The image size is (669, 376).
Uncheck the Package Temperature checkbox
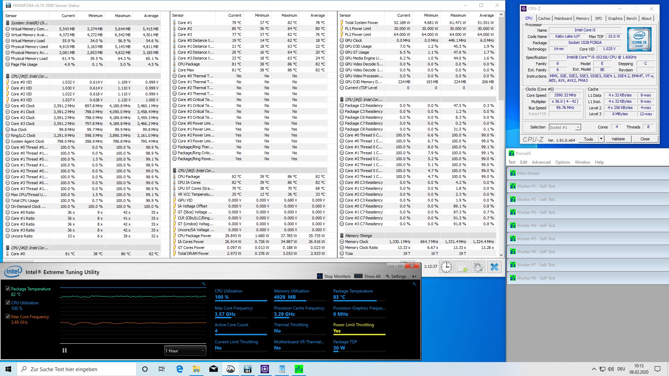point(8,289)
